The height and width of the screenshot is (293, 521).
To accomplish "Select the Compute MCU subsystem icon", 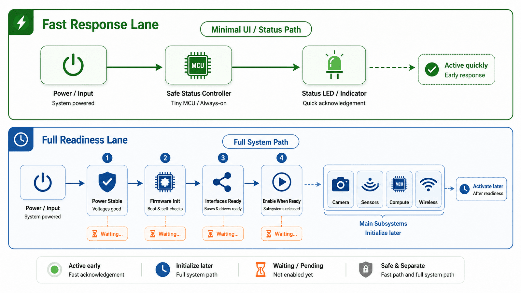I will 399,184.
